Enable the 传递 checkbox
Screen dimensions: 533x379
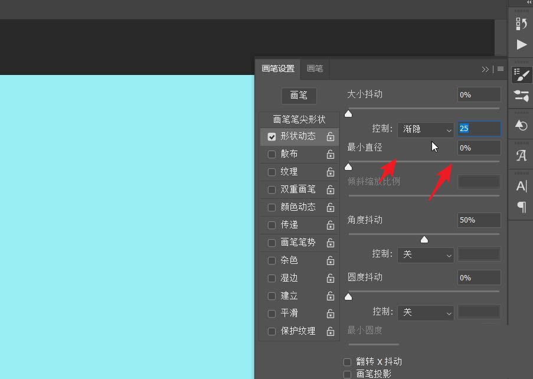click(272, 225)
